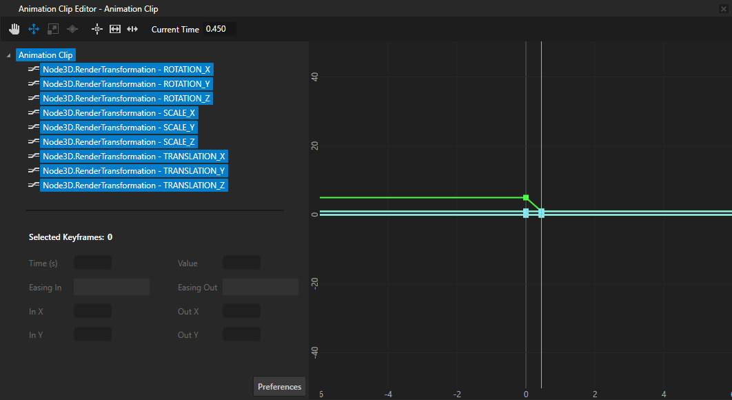
Task: Click the center view toolbar icon
Action: point(96,29)
